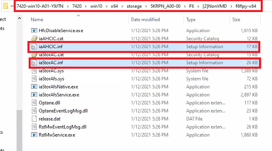This screenshot has height=151, width=272.
Task: Click the 1/12/2021 5:28 PM date
Action: [150, 119]
